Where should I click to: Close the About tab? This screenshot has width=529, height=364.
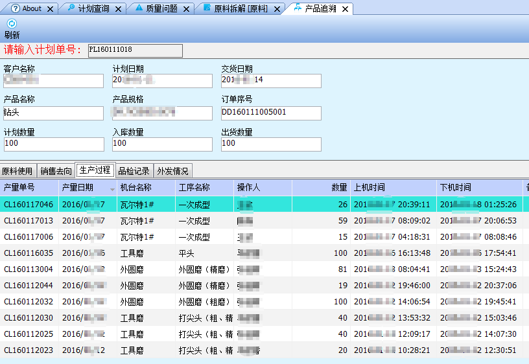pos(49,9)
